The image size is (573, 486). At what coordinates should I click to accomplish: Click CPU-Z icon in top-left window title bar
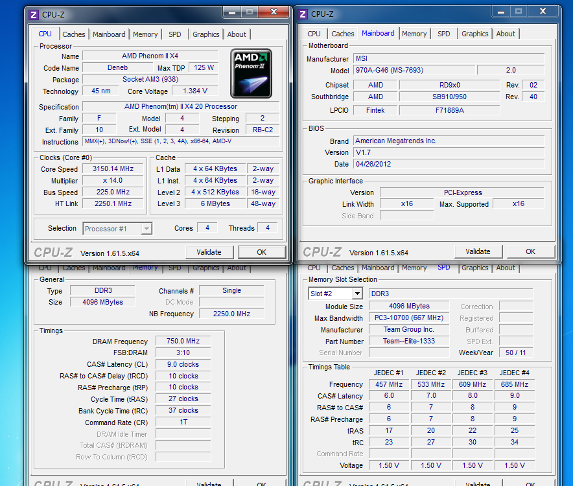(x=34, y=14)
